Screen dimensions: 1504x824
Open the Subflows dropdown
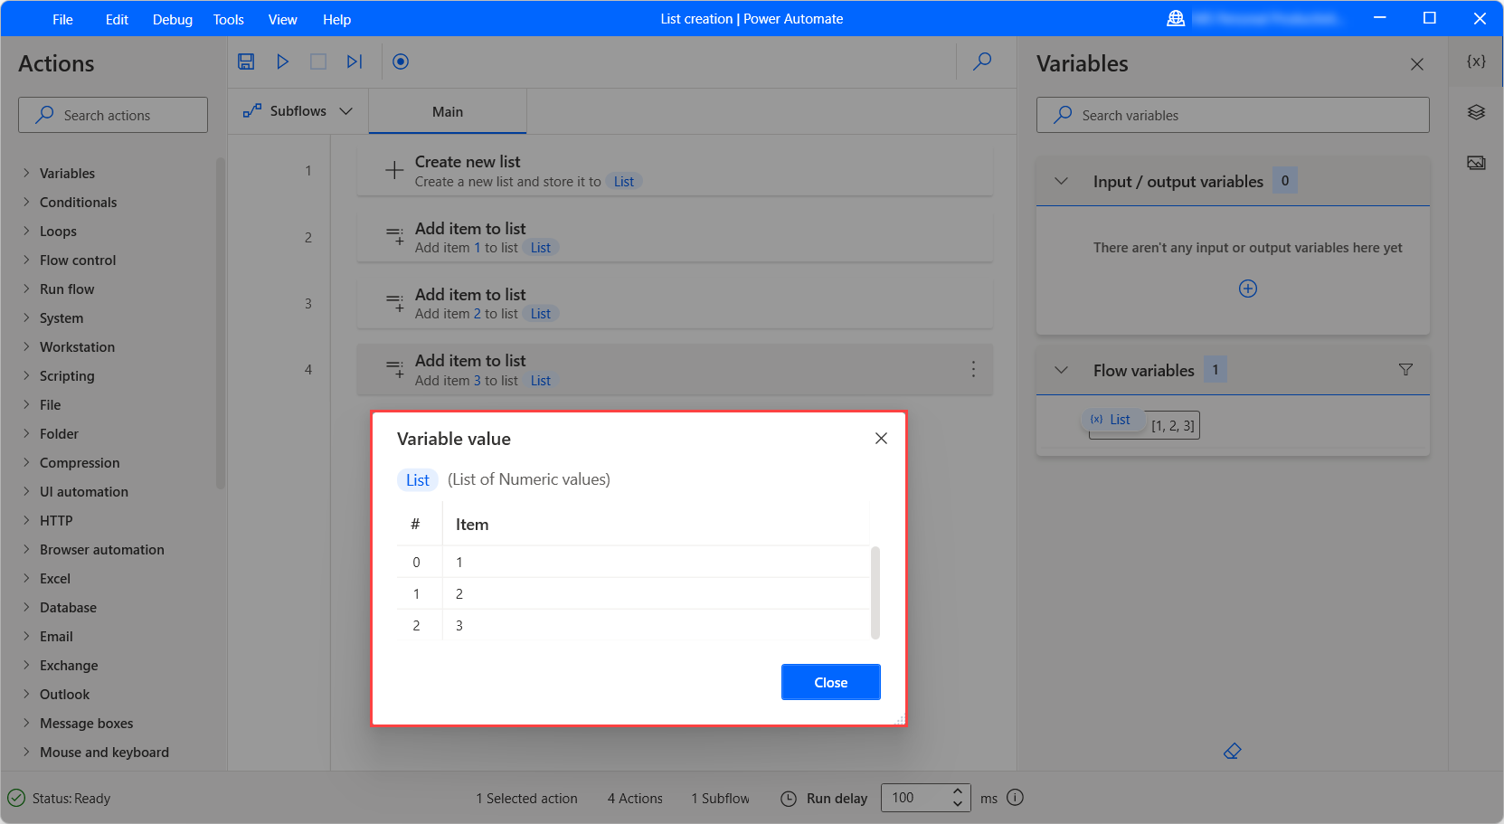345,110
